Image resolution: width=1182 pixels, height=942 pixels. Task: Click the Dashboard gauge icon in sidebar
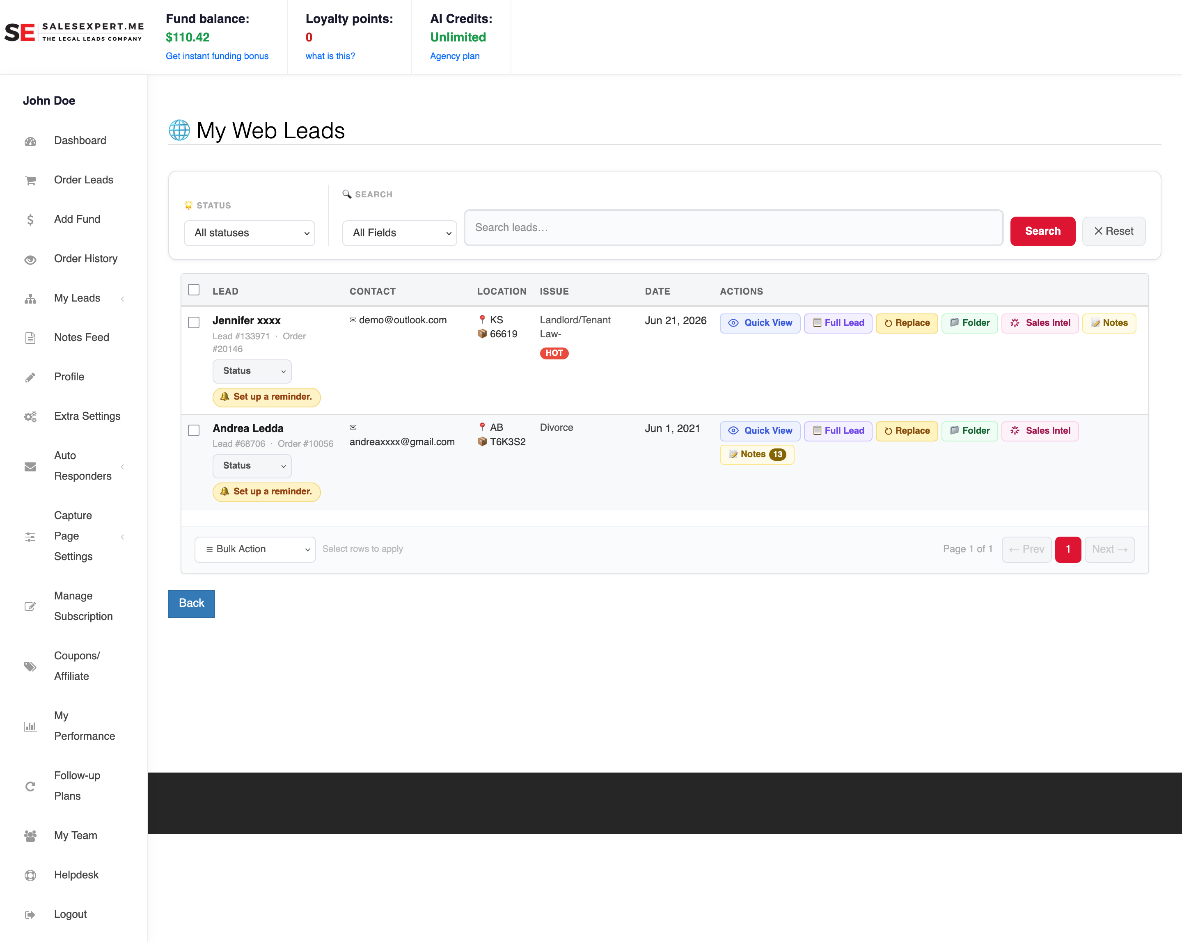click(30, 142)
